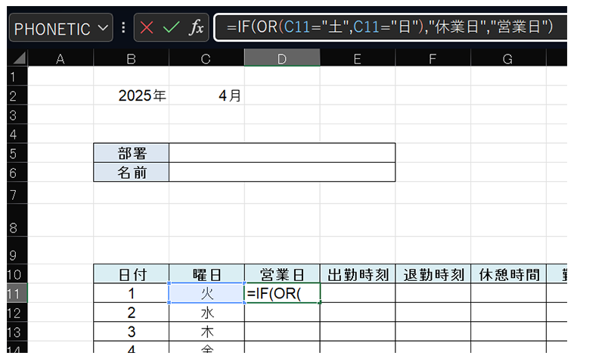Click the empty 名前 input cell
This screenshot has height=362, width=605.
pyautogui.click(x=281, y=173)
